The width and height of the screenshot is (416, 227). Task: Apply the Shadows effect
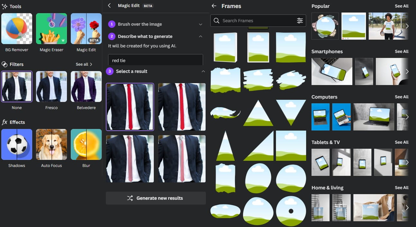point(17,144)
